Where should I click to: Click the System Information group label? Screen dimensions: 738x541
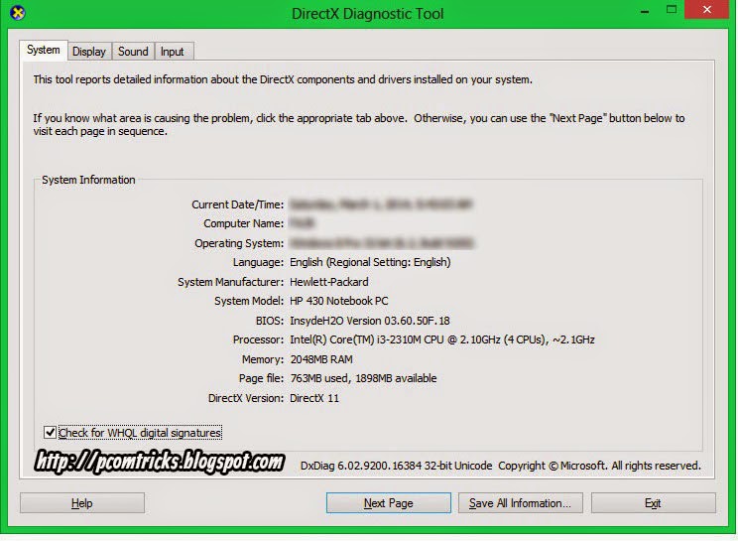88,180
